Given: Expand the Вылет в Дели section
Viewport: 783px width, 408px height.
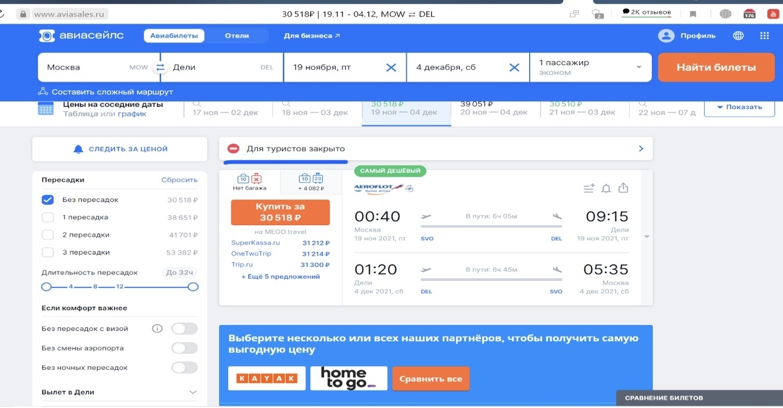Looking at the screenshot, I should [x=193, y=392].
